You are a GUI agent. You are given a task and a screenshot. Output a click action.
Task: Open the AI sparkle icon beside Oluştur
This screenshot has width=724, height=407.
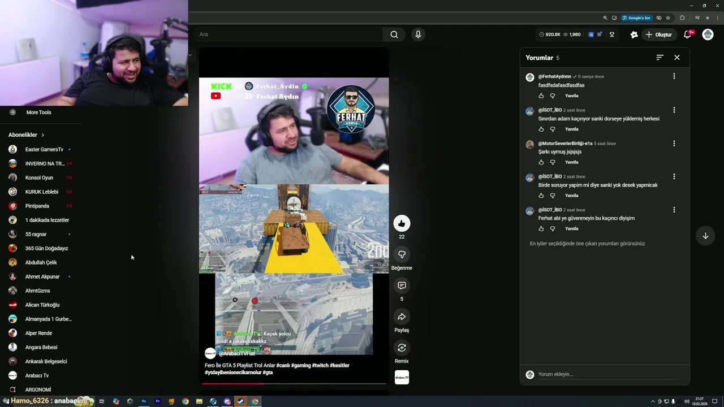634,34
